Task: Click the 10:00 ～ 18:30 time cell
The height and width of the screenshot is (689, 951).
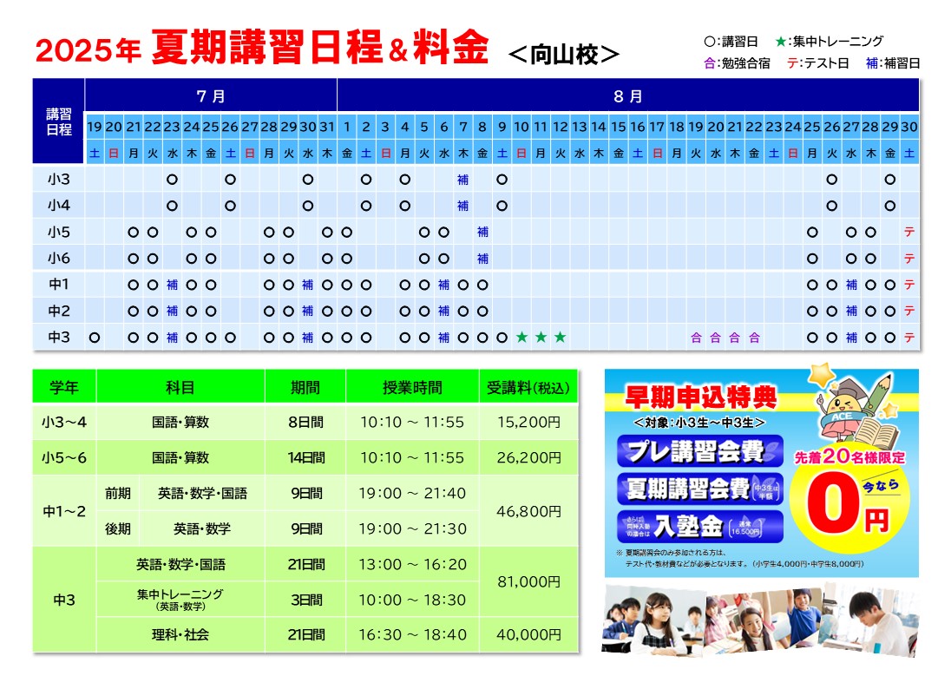Action: click(x=412, y=600)
